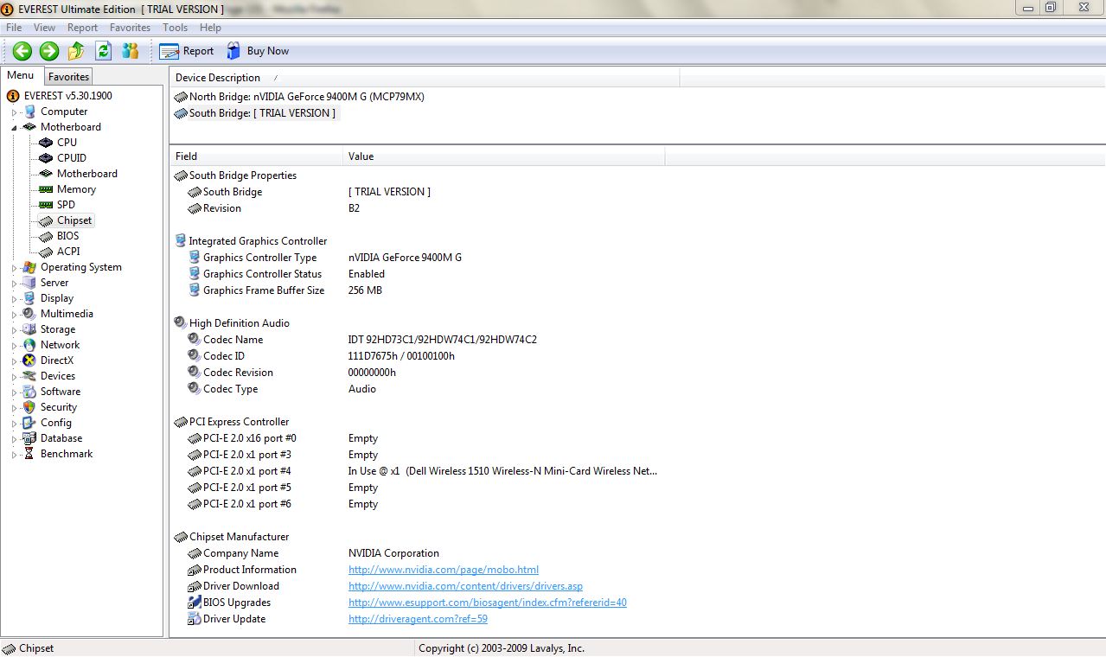Screen dimensions: 1106x657
Task: Go forward with the green right arrow
Action: click(x=49, y=51)
